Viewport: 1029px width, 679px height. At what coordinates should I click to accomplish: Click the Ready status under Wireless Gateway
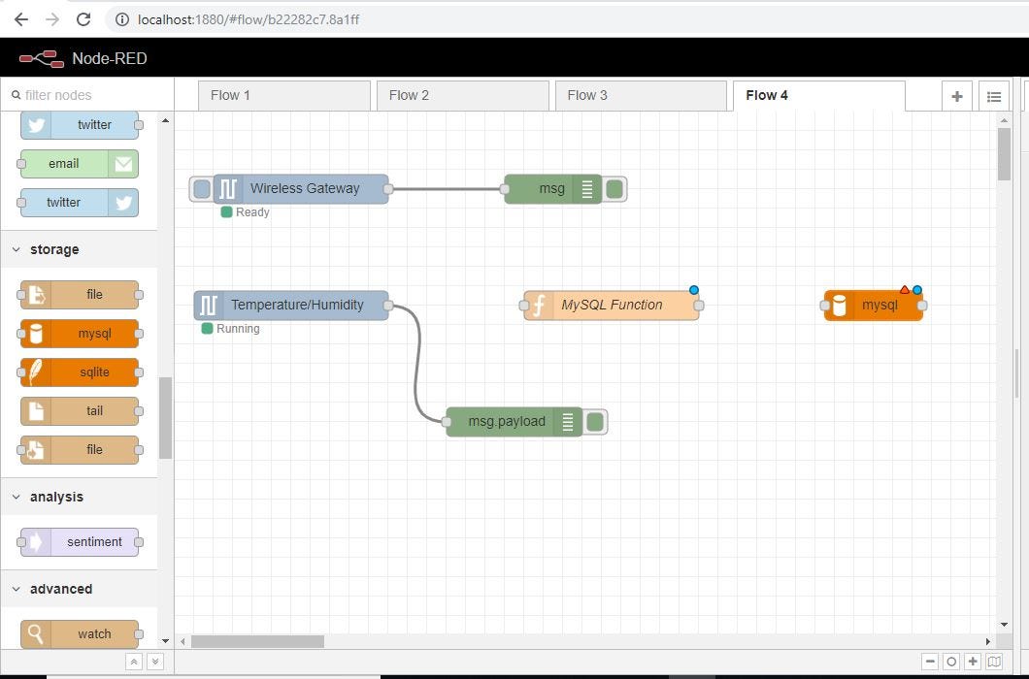click(x=246, y=211)
